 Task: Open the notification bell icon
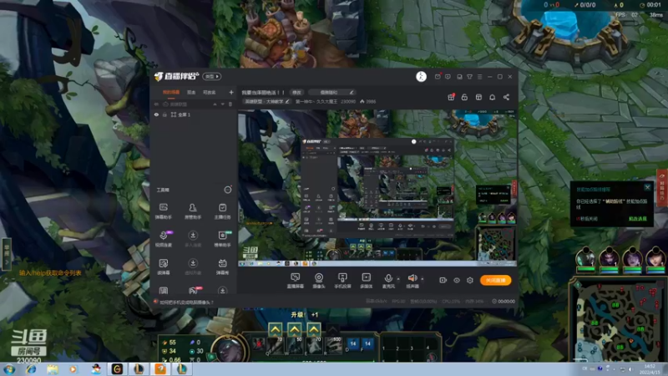point(492,97)
